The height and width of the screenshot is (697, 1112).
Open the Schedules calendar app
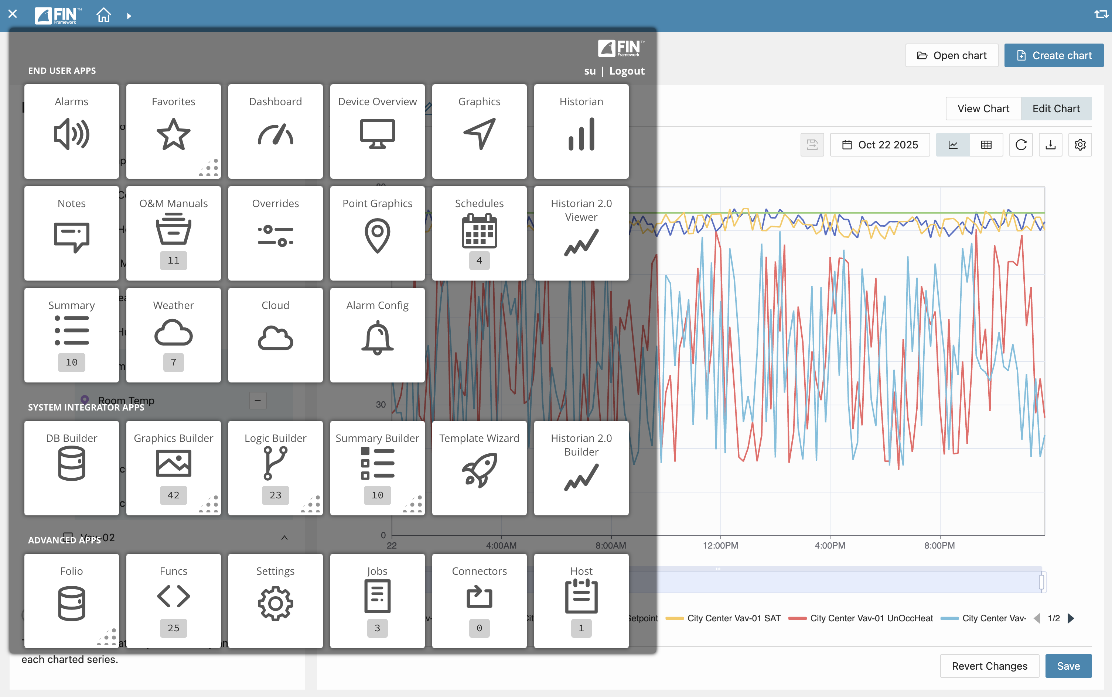tap(479, 233)
